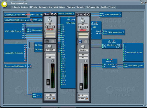The image size is (147, 108).
Task: Click the faded icon beside Monitoring mute button
Action: (86, 41)
